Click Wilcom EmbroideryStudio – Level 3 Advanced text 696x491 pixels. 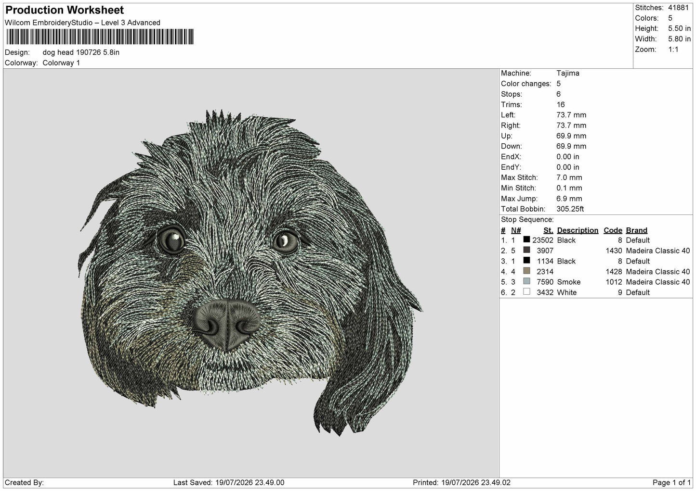tap(82, 23)
